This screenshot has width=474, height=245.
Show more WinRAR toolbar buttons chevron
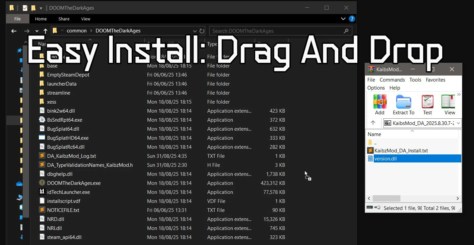tap(459, 95)
